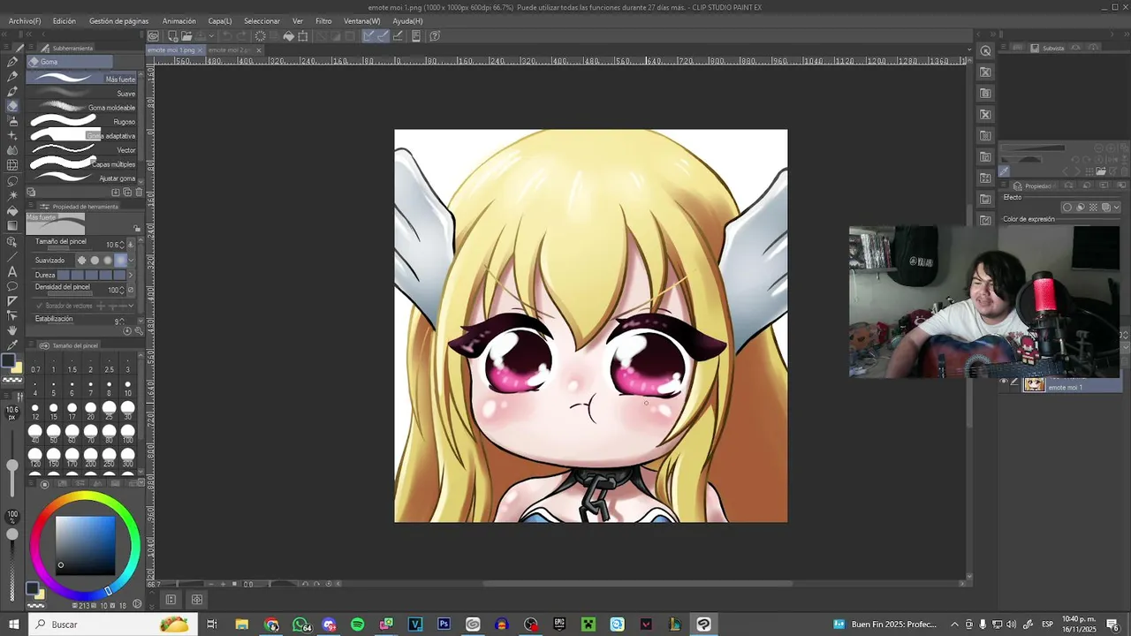Select the Airbrush tool in the tool palette
Screen dimensions: 1131x636
pos(12,120)
